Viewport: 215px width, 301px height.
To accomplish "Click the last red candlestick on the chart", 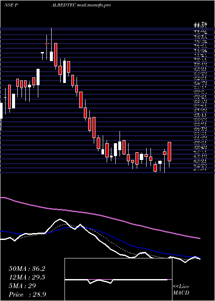I will point(169,152).
